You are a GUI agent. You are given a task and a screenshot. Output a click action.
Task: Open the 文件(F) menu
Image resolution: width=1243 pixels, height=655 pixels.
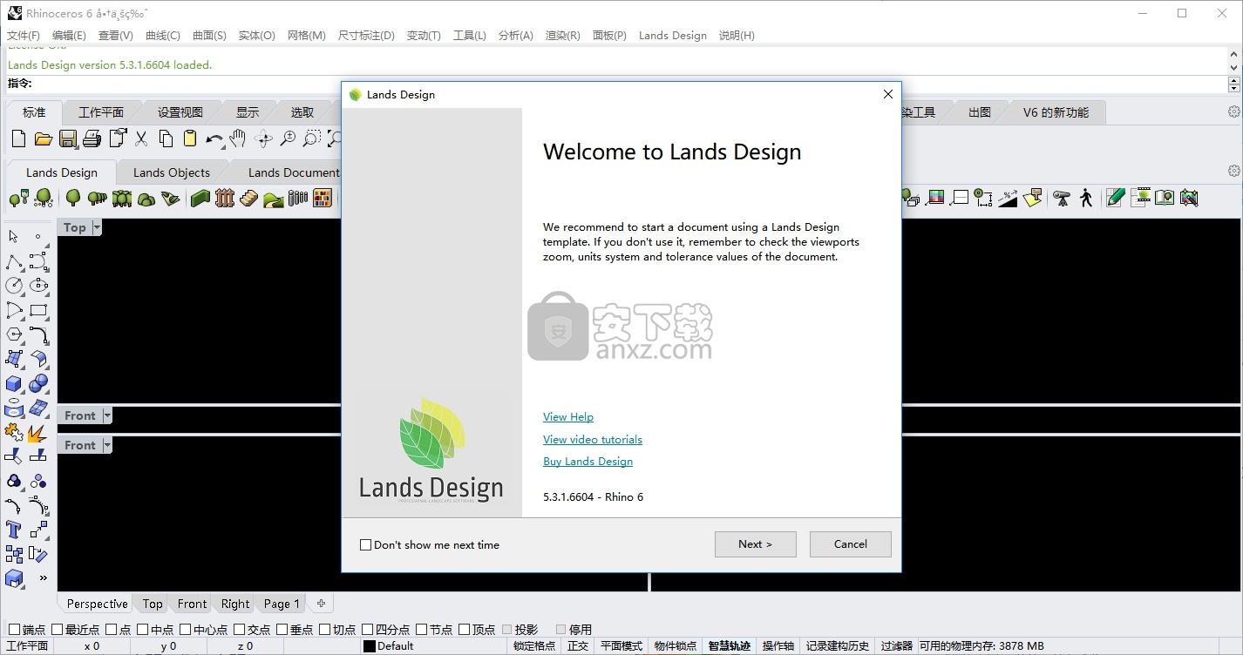tap(24, 36)
